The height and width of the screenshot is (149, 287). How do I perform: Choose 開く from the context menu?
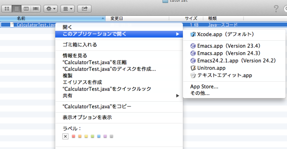tap(119, 27)
